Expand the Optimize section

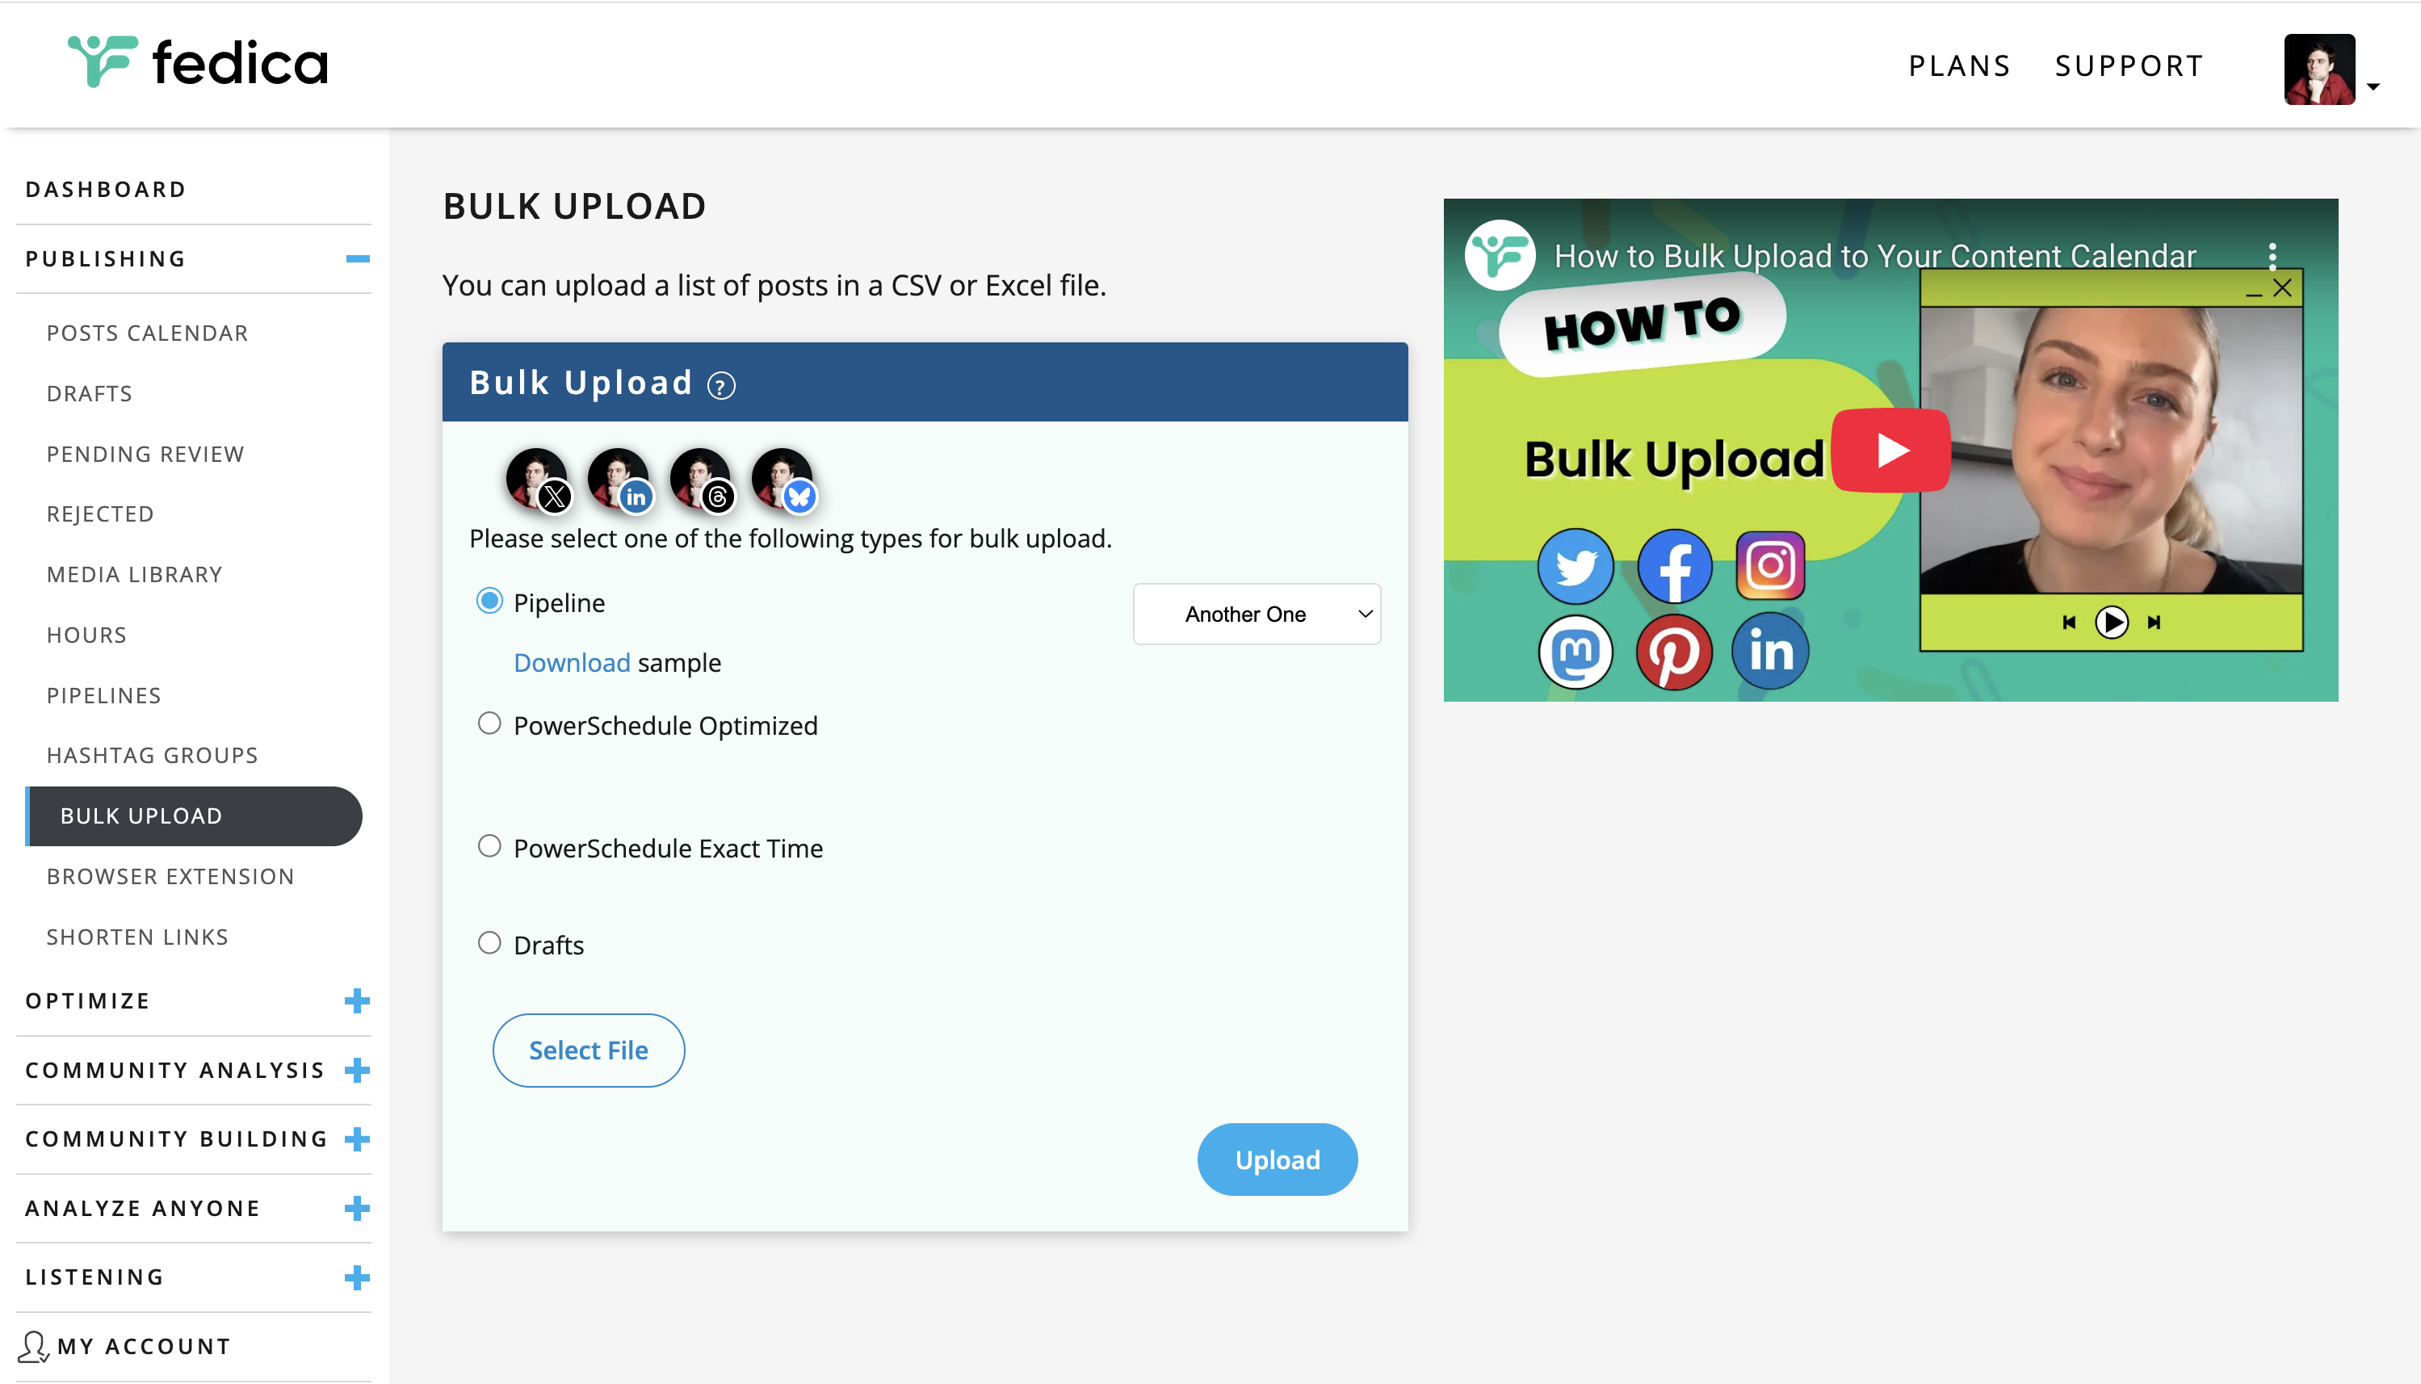[358, 1001]
